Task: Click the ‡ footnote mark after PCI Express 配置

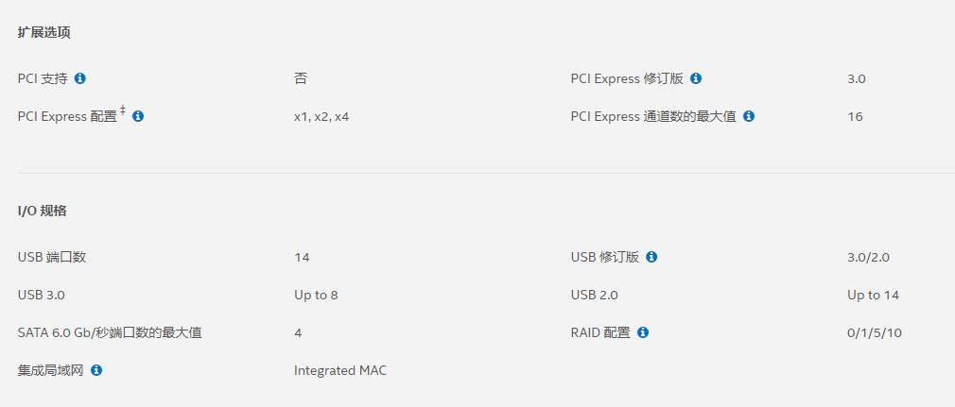Action: tap(123, 112)
